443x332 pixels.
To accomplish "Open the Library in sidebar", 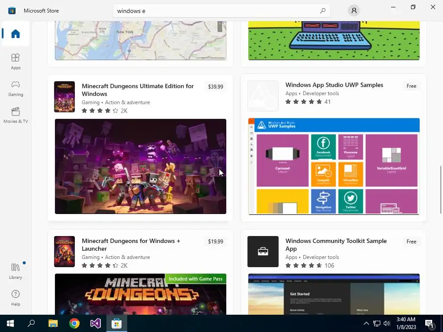I will (x=16, y=271).
